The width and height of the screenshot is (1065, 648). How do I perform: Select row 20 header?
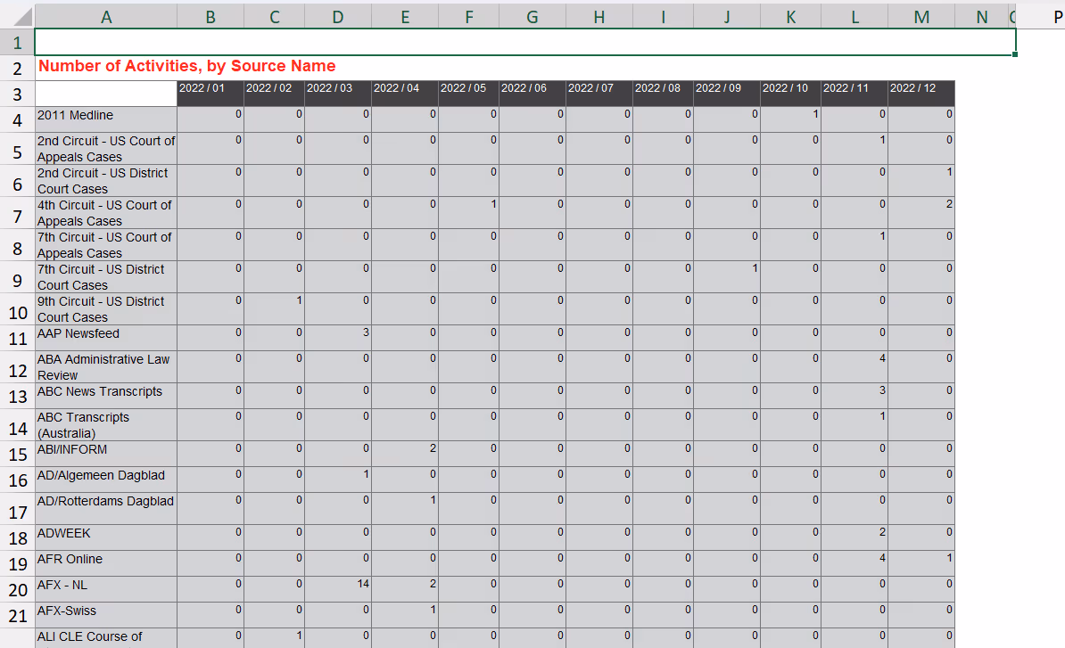pos(17,590)
